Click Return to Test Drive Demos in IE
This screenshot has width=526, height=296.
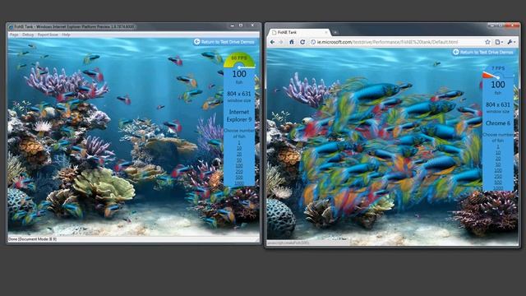(x=224, y=42)
